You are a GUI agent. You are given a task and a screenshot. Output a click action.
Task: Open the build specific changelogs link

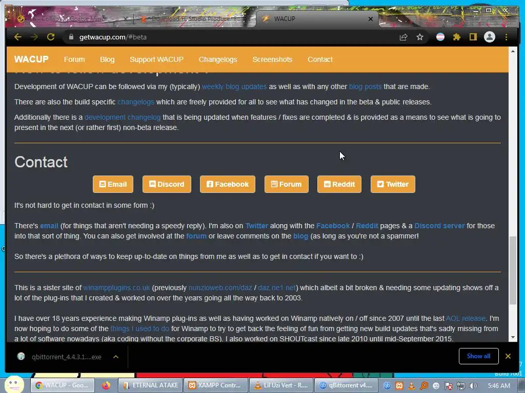pos(135,102)
